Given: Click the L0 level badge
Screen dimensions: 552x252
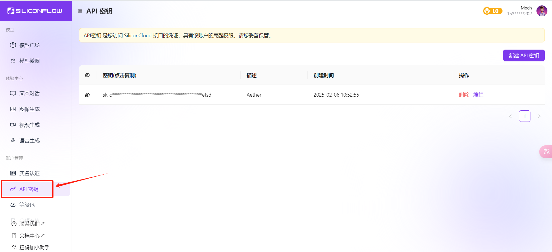Looking at the screenshot, I should [492, 11].
